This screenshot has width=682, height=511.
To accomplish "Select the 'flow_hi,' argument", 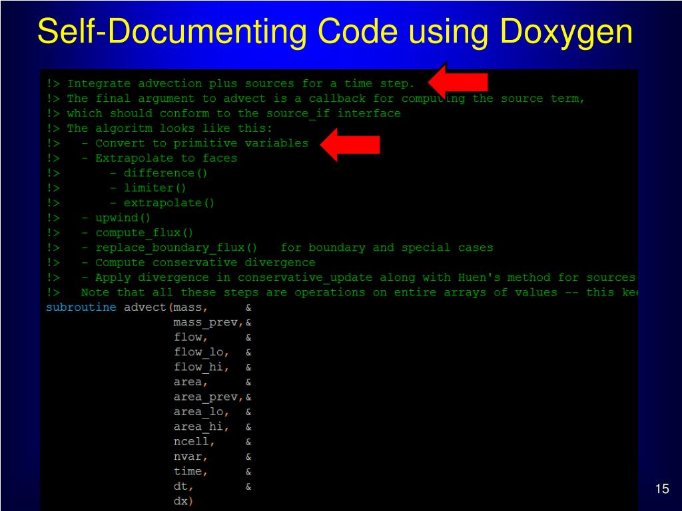I will tap(201, 367).
